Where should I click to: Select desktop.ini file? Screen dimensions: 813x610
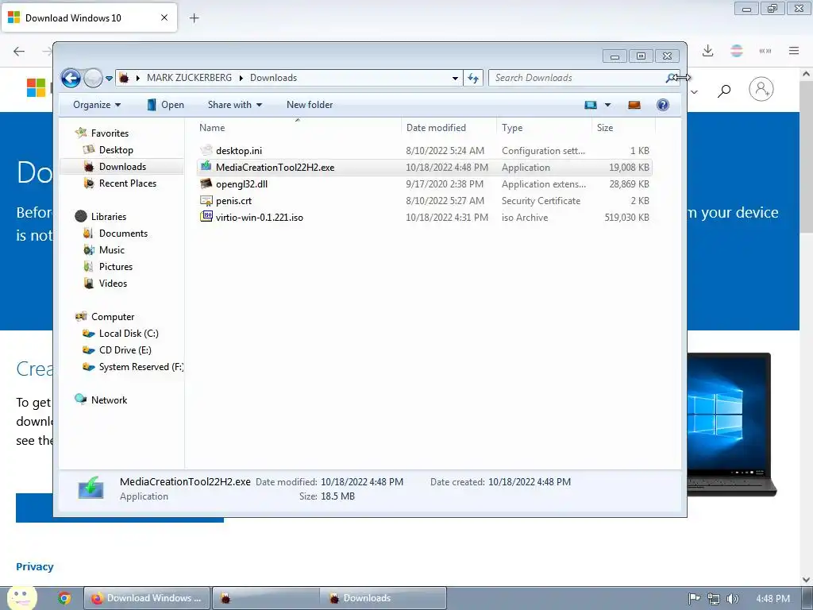(x=424, y=150)
